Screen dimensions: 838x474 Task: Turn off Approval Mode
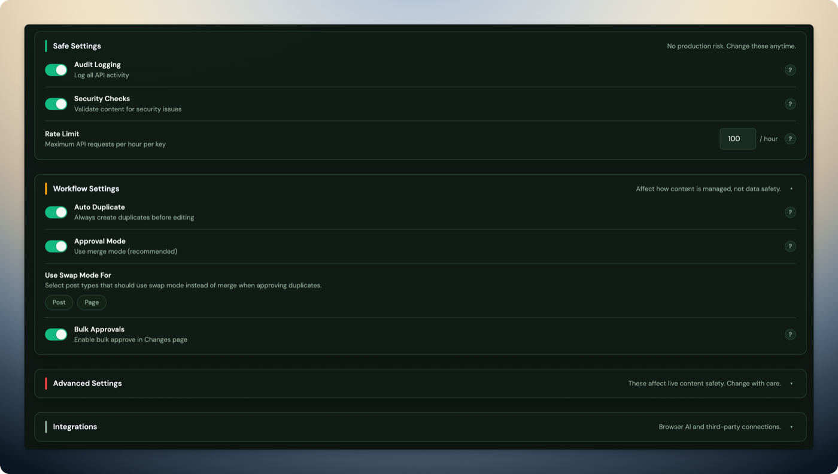[56, 246]
